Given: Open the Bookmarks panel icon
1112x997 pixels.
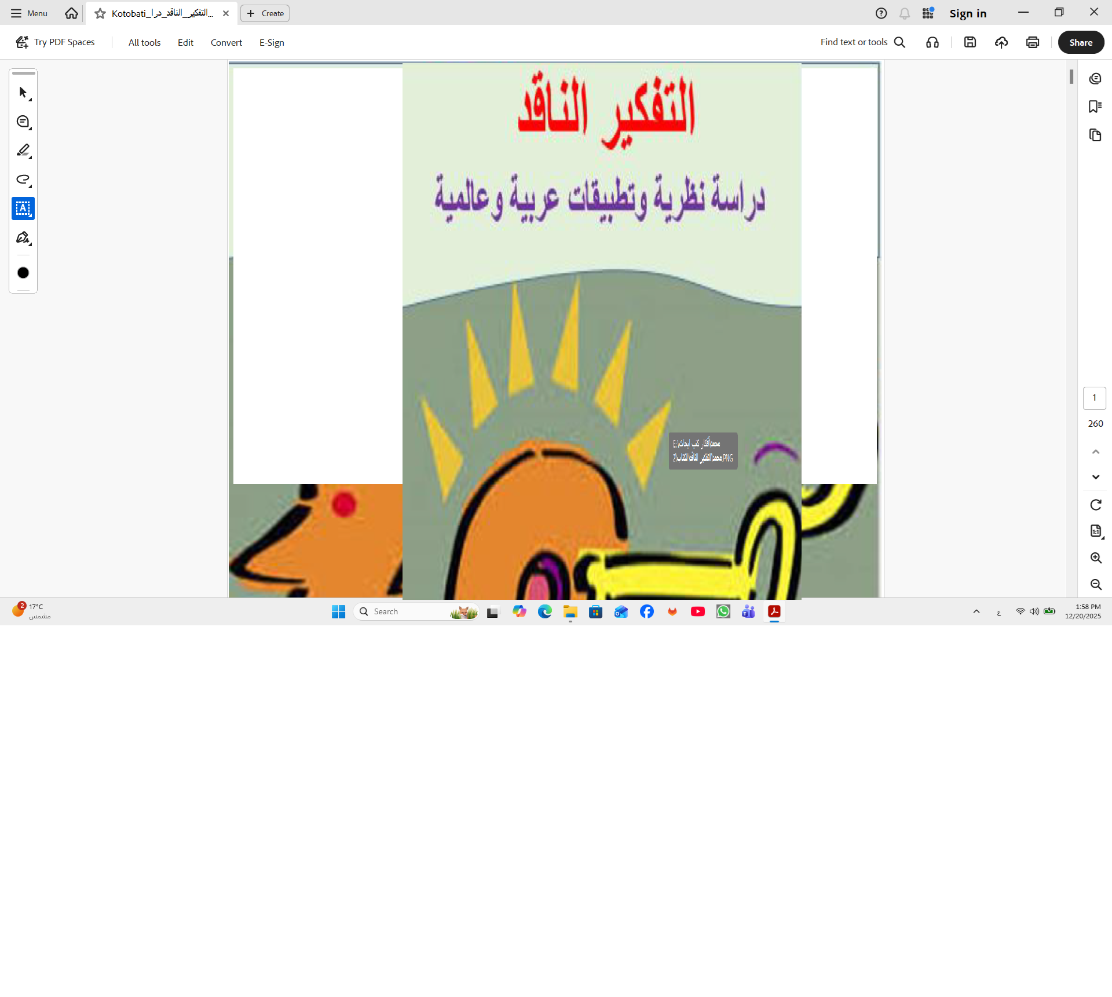Looking at the screenshot, I should 1095,107.
